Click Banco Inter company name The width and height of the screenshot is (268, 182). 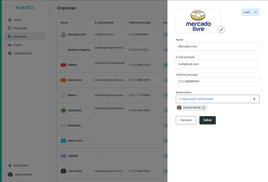(75, 80)
